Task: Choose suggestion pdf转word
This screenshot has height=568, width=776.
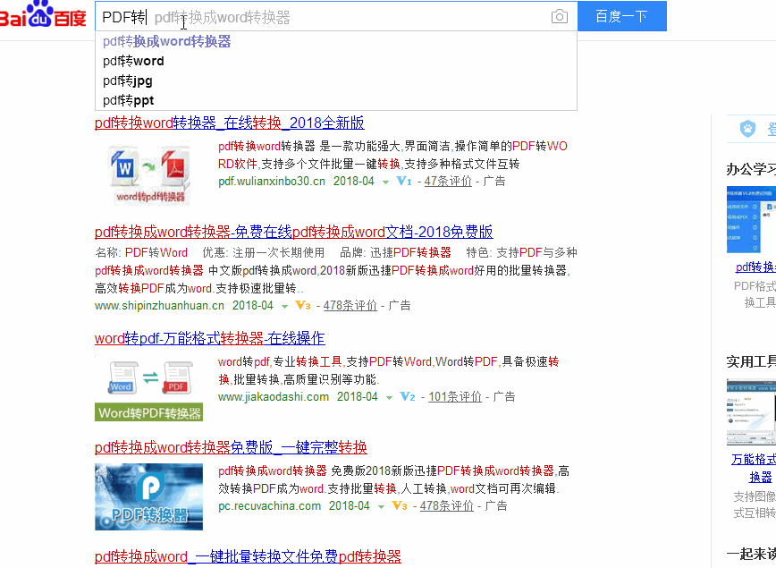Action: (x=335, y=61)
